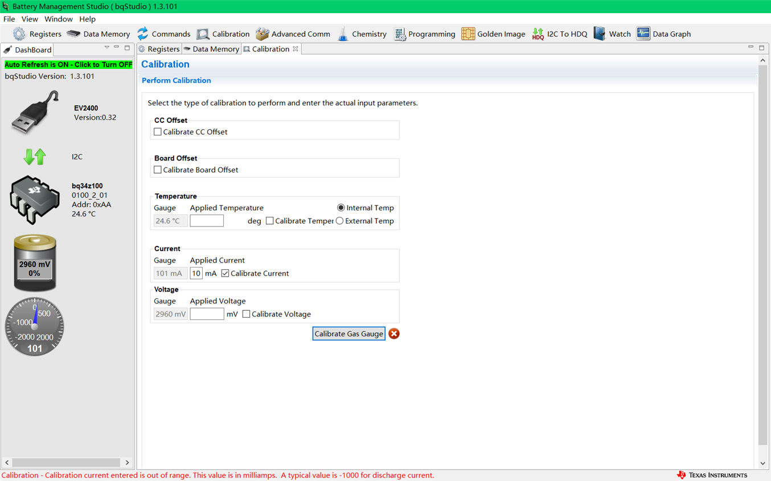This screenshot has width=771, height=481.
Task: Click the Calibrate Gas Gauge button
Action: (x=349, y=334)
